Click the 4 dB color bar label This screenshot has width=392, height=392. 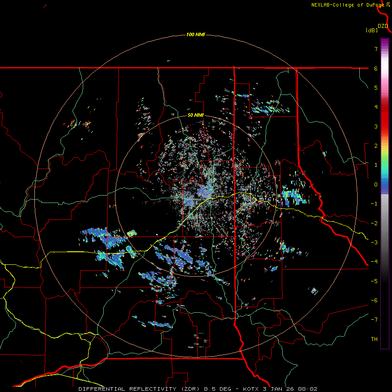point(376,107)
